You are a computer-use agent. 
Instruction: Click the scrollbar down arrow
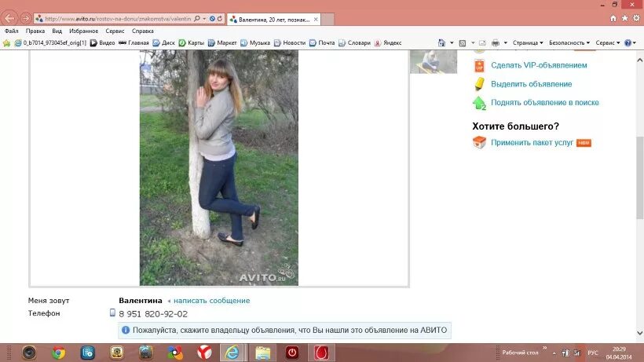pyautogui.click(x=639, y=333)
